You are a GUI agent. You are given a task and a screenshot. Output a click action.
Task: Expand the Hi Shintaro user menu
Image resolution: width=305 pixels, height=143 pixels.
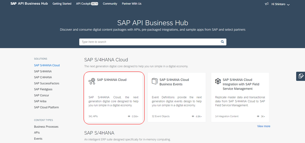281,4
